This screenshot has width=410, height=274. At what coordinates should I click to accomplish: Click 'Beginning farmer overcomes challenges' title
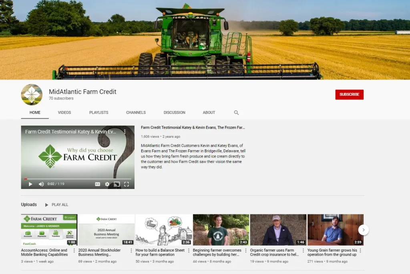217,252
